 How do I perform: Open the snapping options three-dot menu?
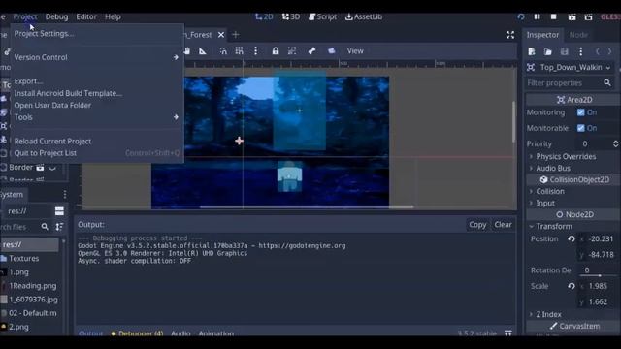(255, 51)
